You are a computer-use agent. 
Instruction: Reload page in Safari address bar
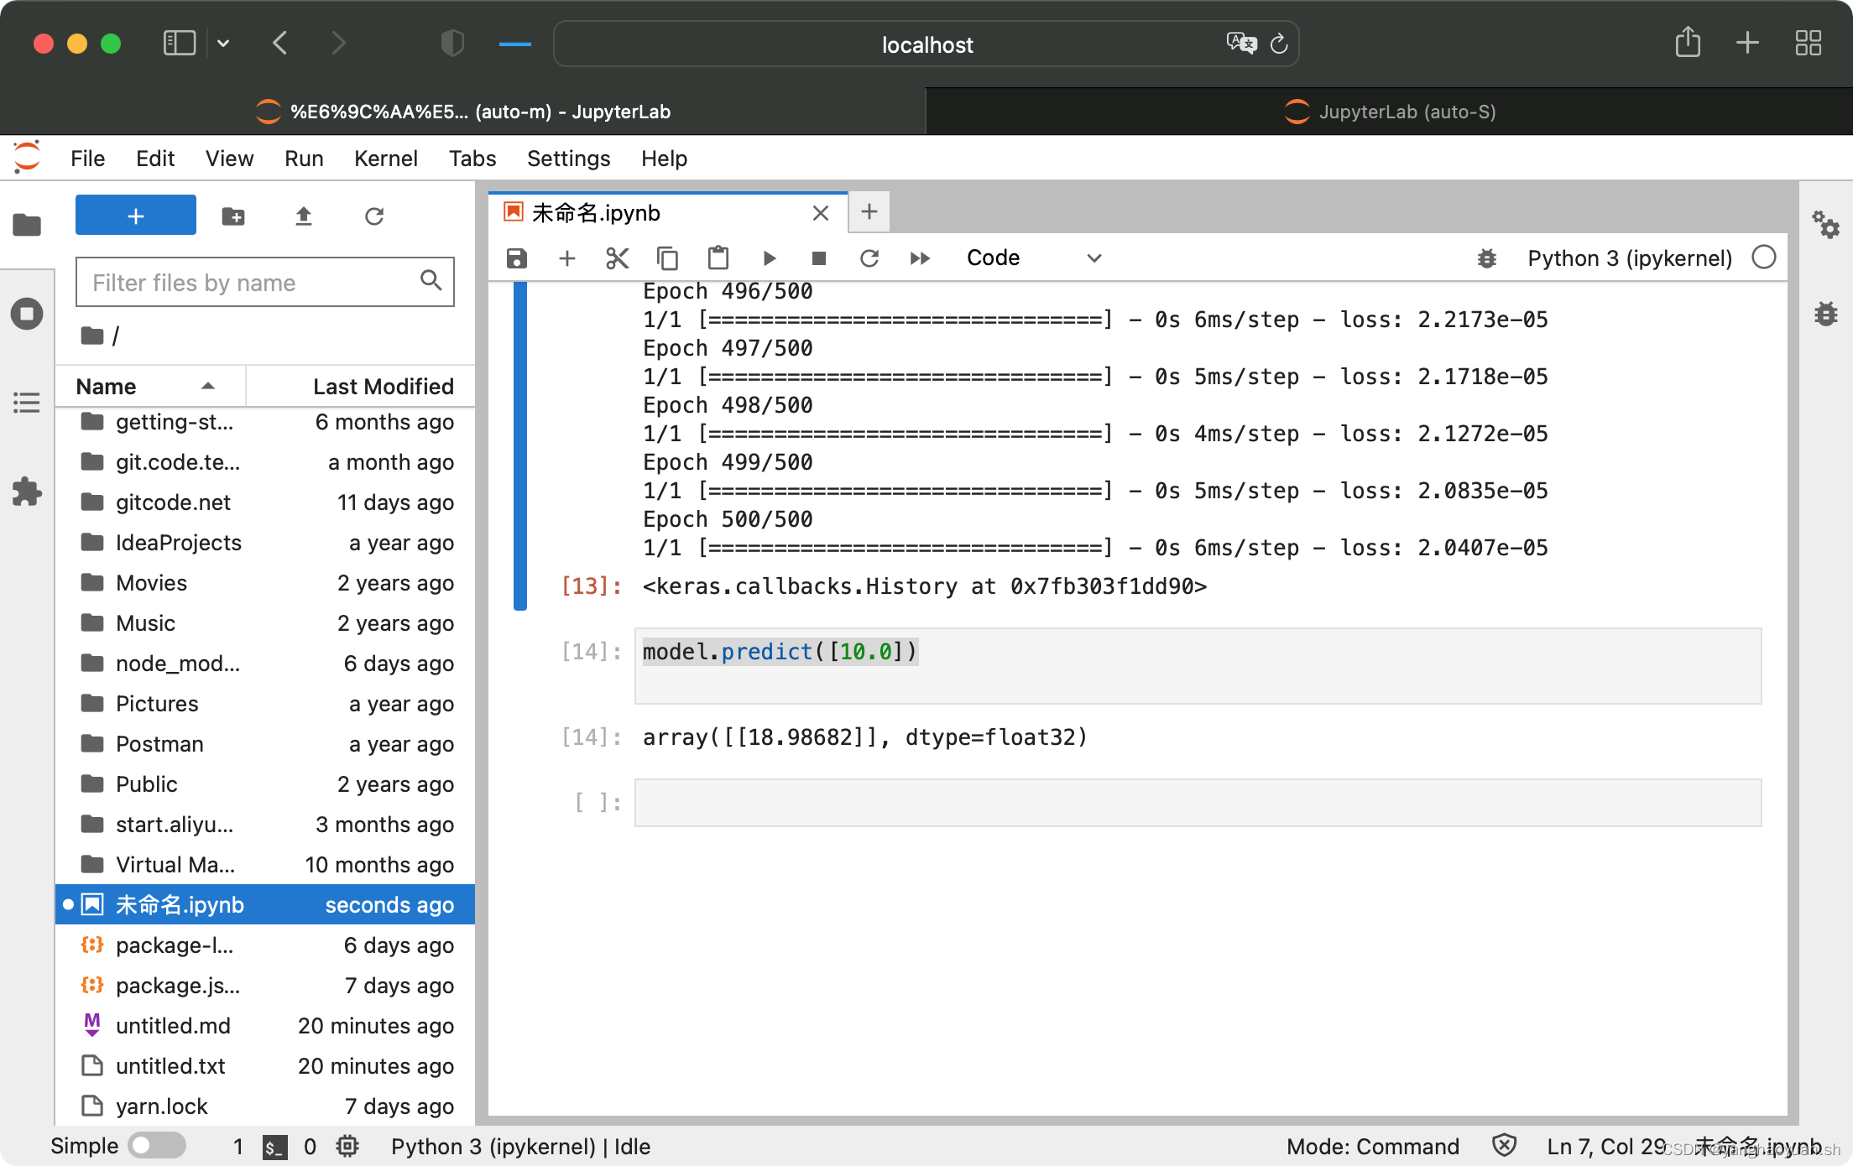(x=1278, y=44)
